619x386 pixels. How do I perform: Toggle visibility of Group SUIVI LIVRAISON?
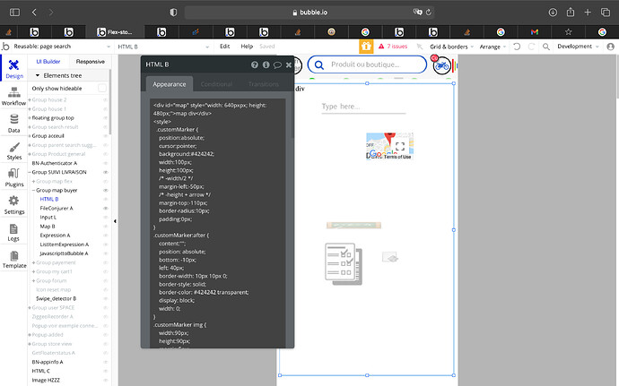coord(105,172)
